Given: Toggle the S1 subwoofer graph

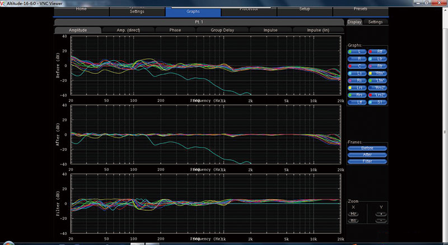Looking at the screenshot, I should (377, 102).
